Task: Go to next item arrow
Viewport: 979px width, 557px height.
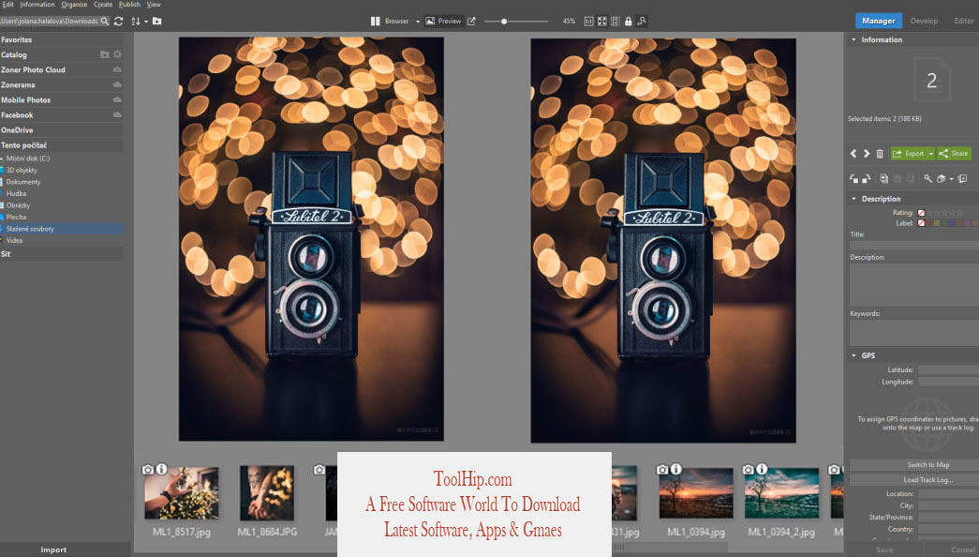Action: [867, 153]
